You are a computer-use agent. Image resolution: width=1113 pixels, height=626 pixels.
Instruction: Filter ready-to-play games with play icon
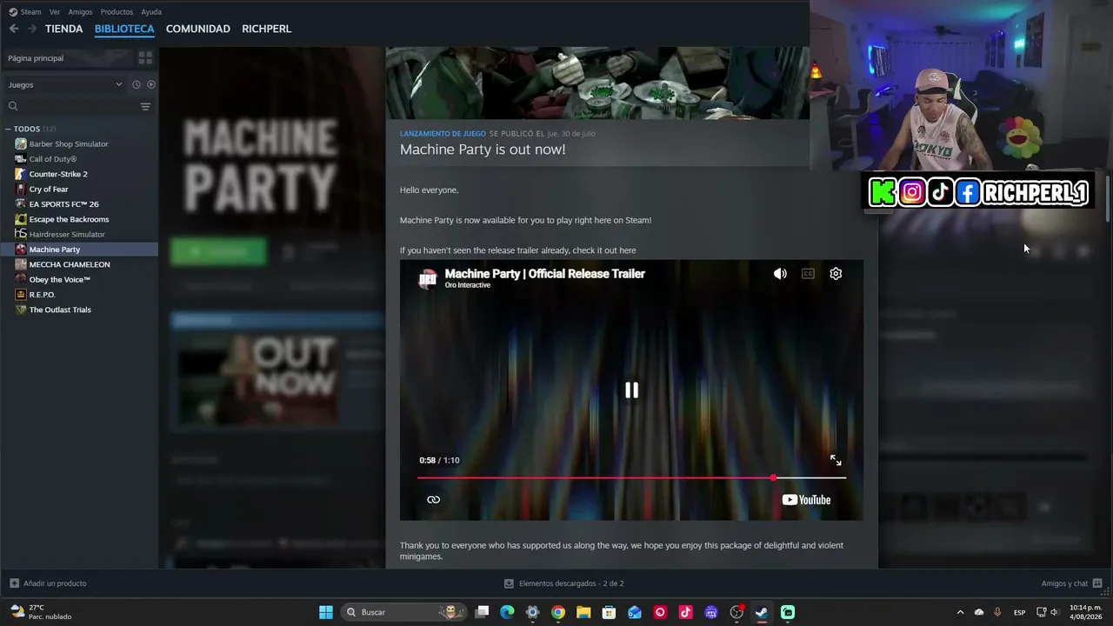coord(150,84)
